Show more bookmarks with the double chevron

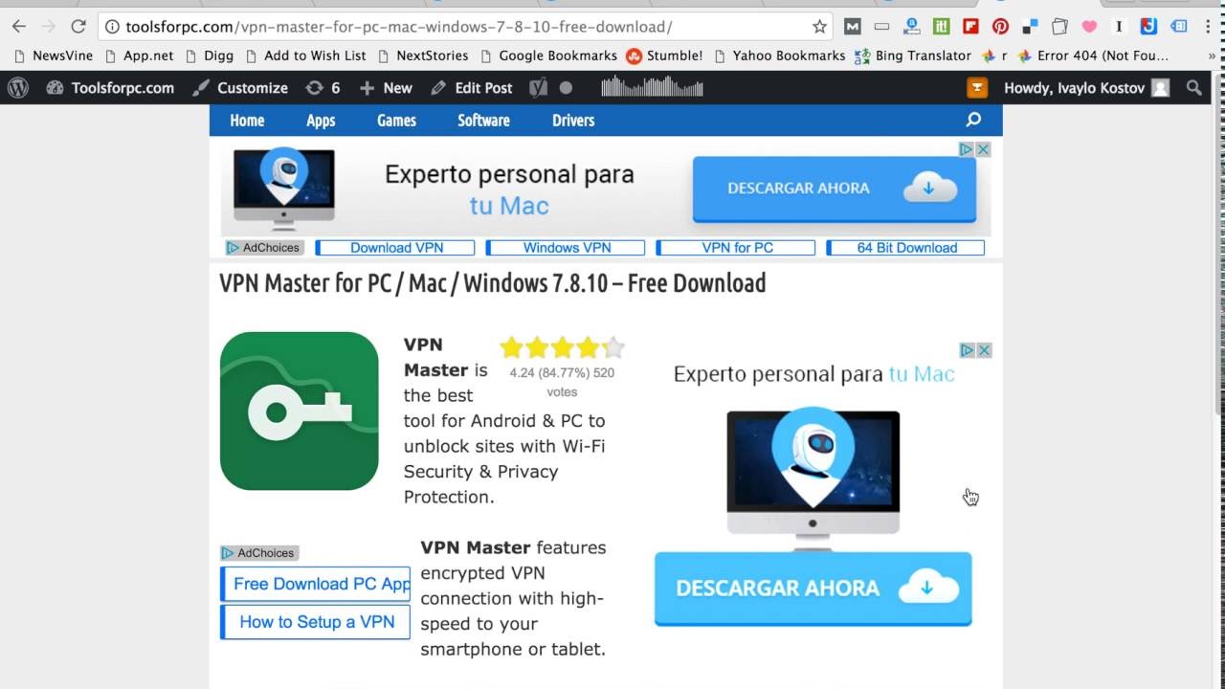tap(1212, 56)
